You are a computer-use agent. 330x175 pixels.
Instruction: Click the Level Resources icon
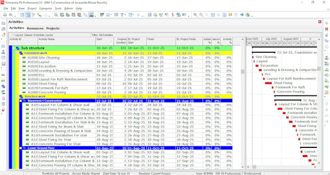[x=161, y=15]
